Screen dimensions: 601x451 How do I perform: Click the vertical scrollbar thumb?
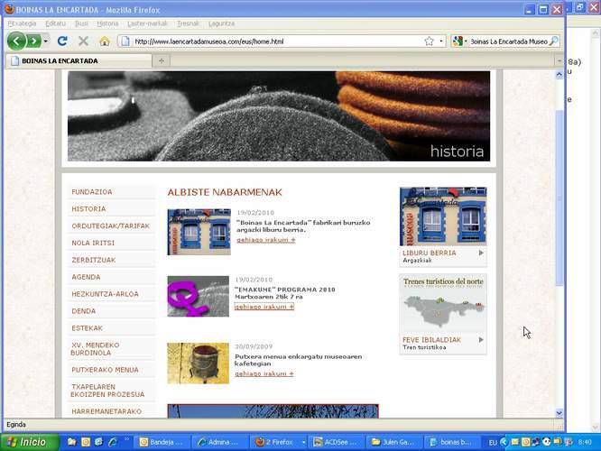[x=559, y=198]
